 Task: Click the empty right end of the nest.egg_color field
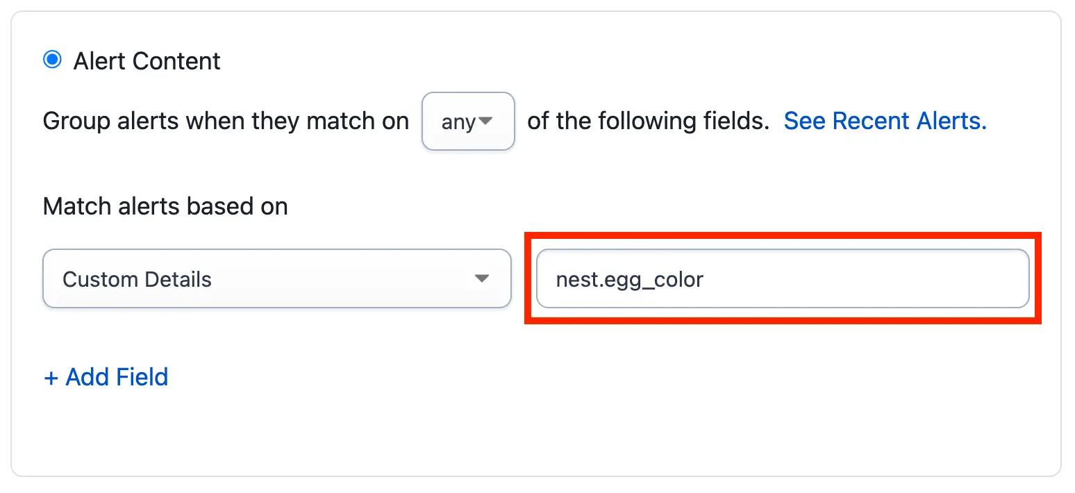pyautogui.click(x=972, y=279)
